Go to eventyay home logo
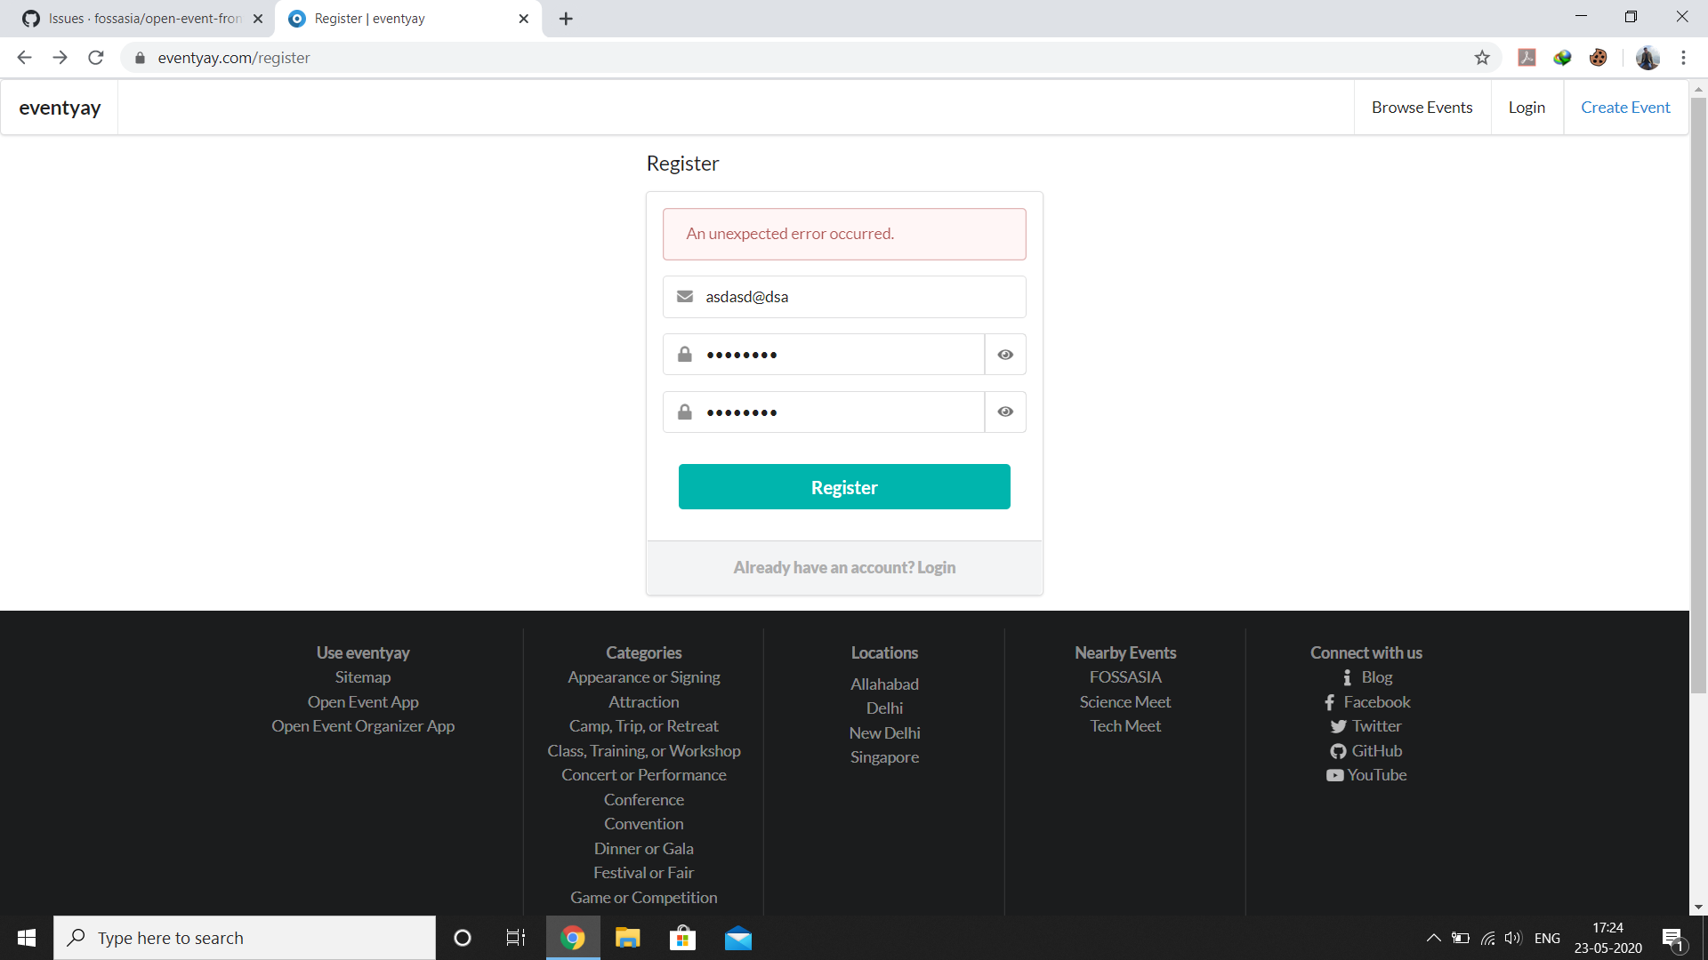 (x=60, y=108)
